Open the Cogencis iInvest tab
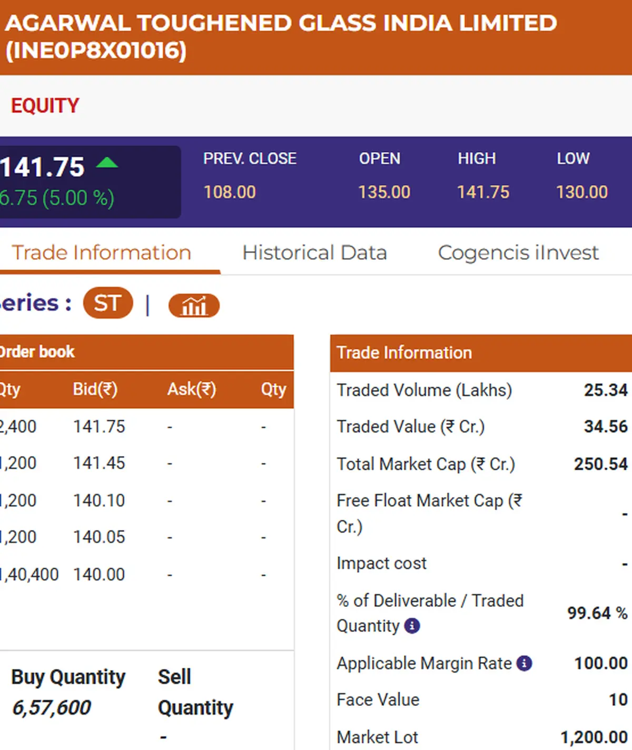 click(518, 253)
